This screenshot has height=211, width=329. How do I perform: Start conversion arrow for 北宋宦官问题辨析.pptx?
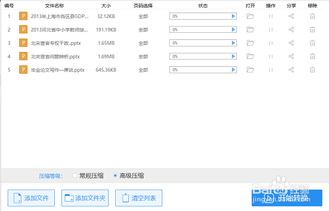[234, 56]
